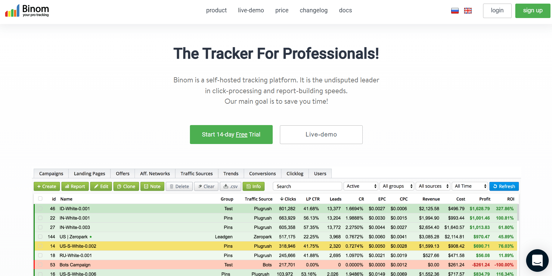Switch language with the Russian flag
552x276 pixels.
pyautogui.click(x=455, y=11)
